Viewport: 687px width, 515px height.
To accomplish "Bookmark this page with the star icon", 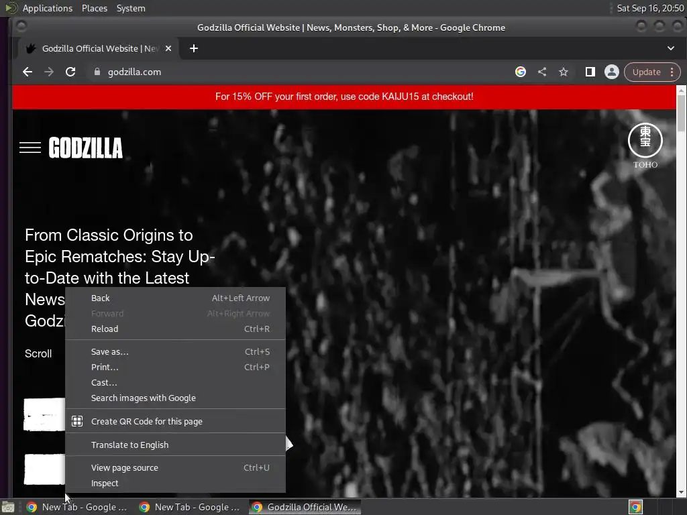I will pyautogui.click(x=564, y=72).
